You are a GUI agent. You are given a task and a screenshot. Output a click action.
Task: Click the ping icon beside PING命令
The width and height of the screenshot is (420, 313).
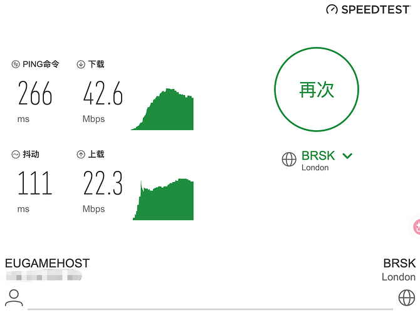tap(16, 64)
